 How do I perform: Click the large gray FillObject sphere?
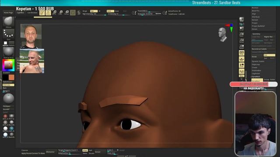(x=8, y=99)
